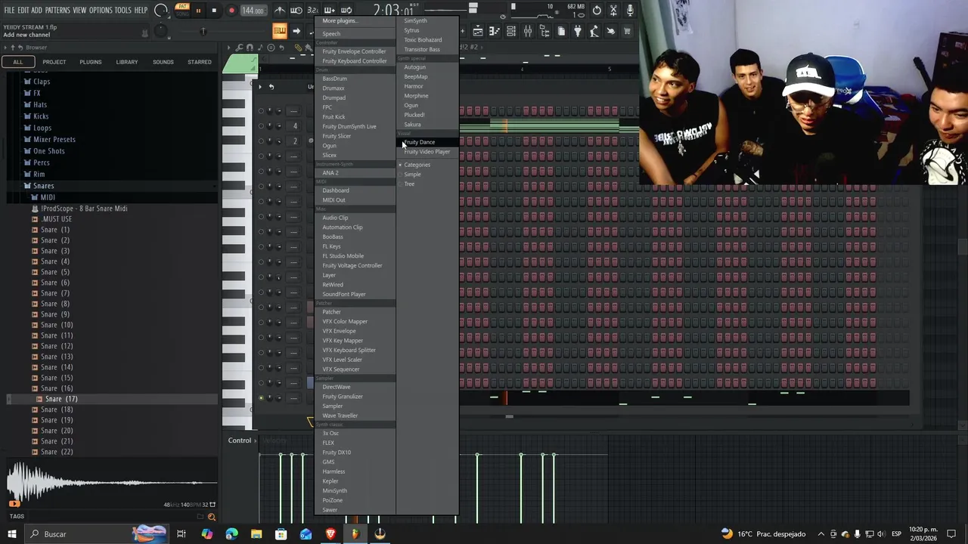Screen dimensions: 968x544
Task: Open the HELP menu
Action: (141, 11)
